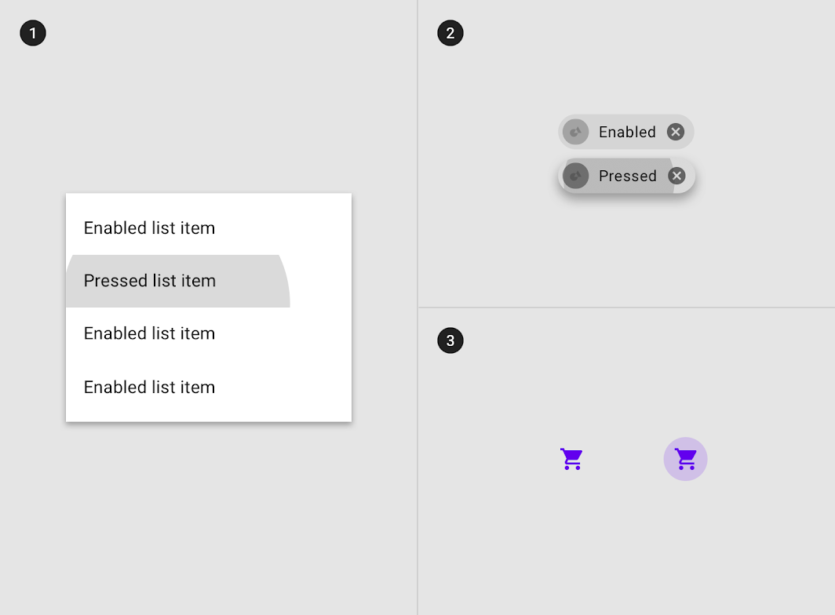Choose the Enabled list item just below Pressed item
The height and width of the screenshot is (615, 835).
[209, 333]
